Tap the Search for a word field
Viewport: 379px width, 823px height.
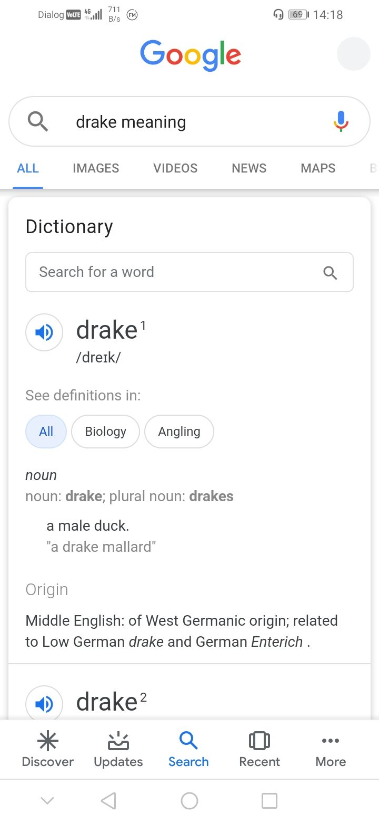coord(189,272)
